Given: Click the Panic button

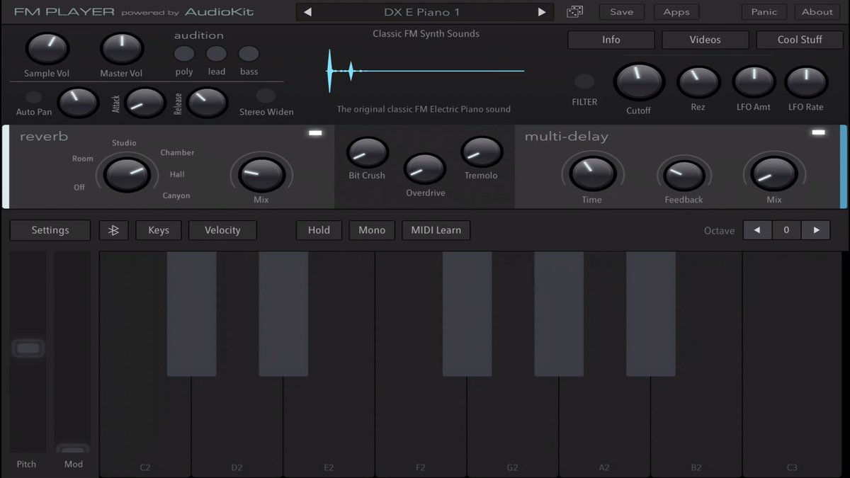Looking at the screenshot, I should point(764,12).
